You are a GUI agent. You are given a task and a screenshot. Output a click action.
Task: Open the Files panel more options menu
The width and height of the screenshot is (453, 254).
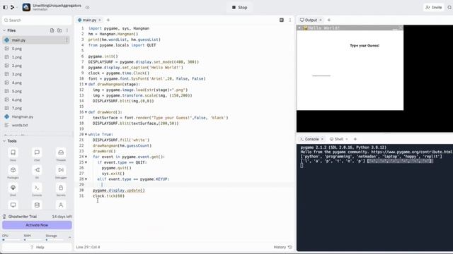[x=67, y=30]
